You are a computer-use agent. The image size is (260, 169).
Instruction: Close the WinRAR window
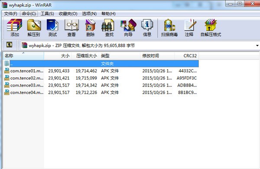point(252,3)
